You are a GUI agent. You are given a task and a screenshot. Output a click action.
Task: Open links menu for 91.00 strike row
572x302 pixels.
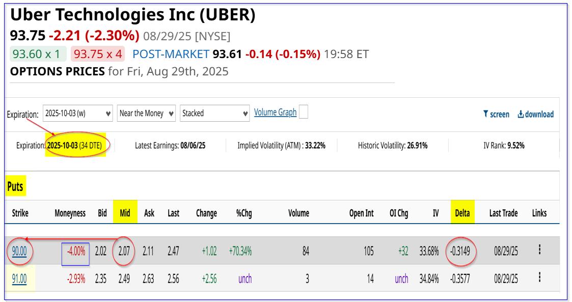539,278
